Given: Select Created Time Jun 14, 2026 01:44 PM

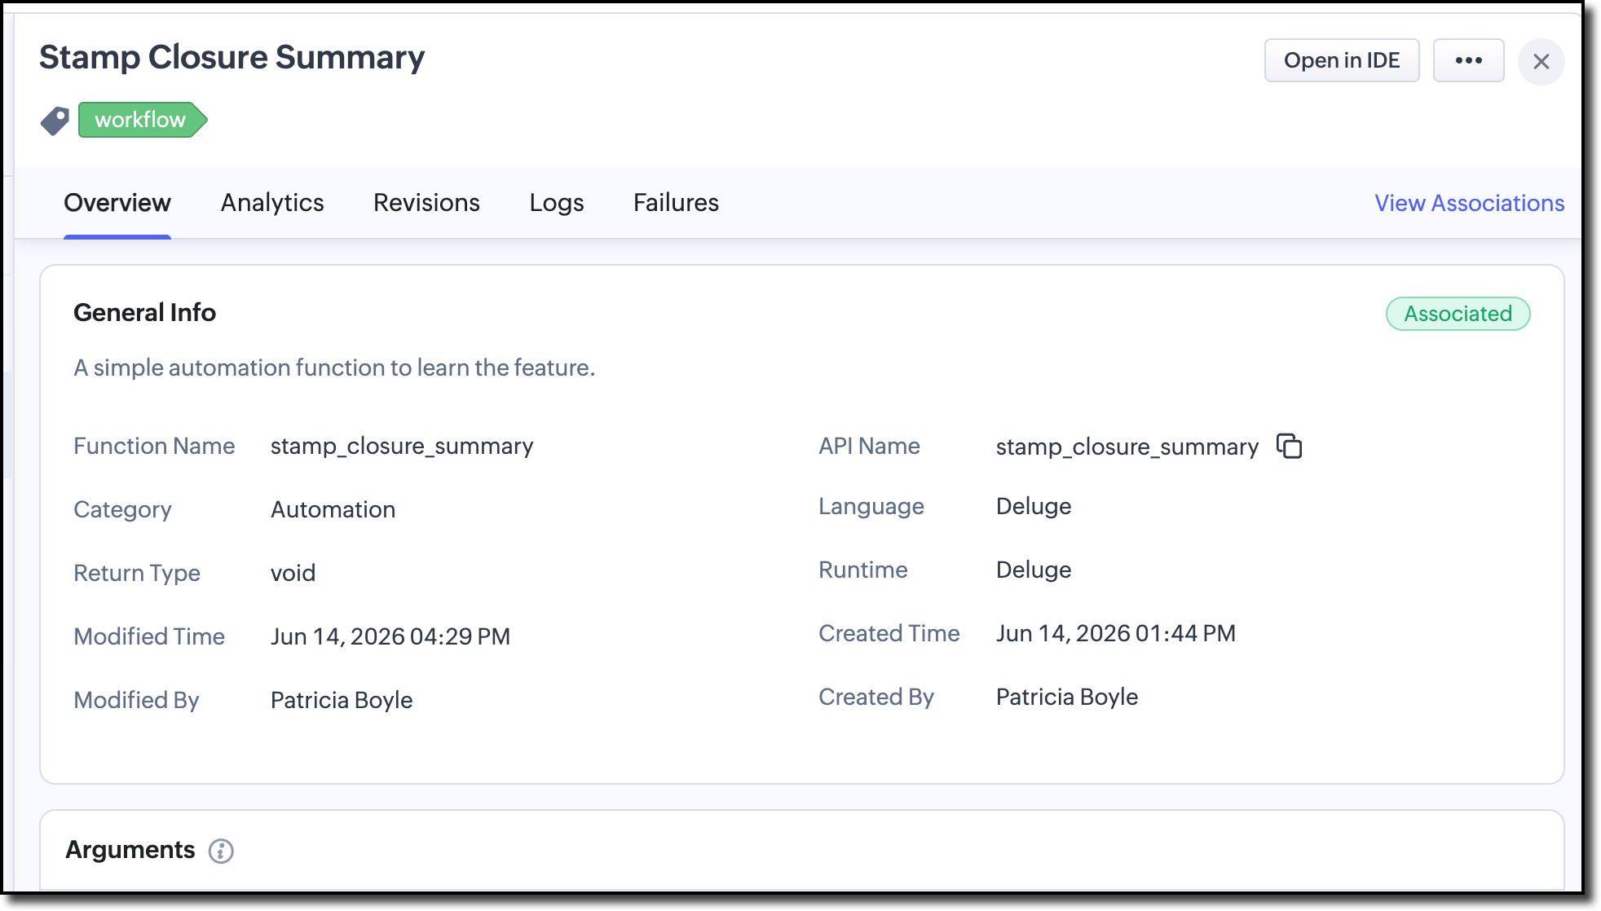Looking at the screenshot, I should click(x=1116, y=634).
